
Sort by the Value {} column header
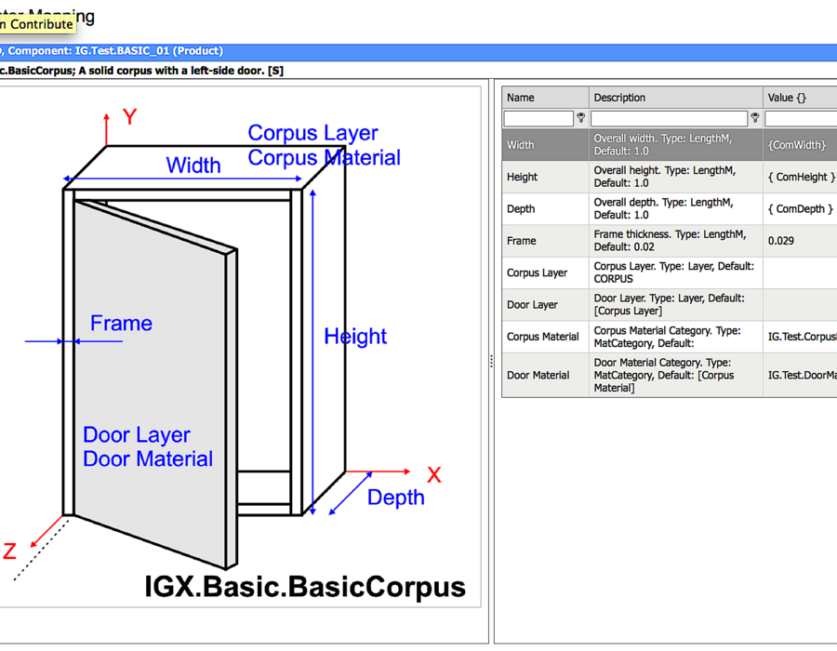[x=800, y=98]
